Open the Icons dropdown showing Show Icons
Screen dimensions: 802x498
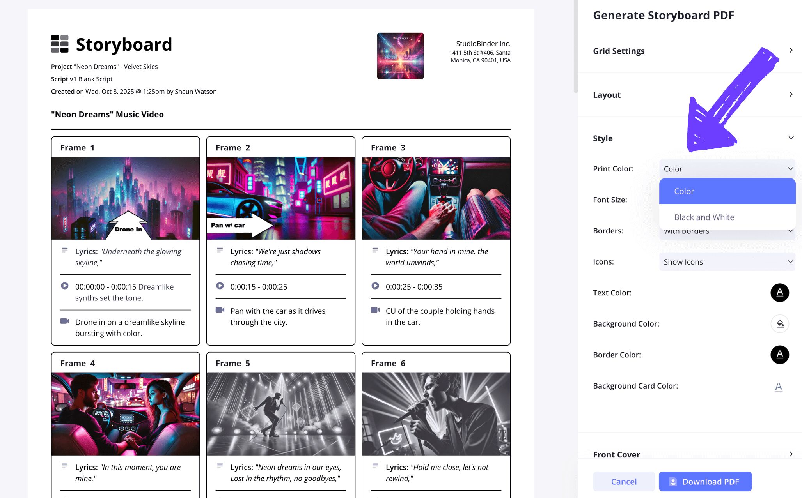727,262
